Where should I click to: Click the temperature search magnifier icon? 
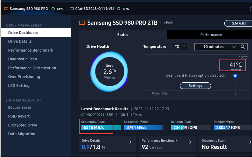click(243, 47)
